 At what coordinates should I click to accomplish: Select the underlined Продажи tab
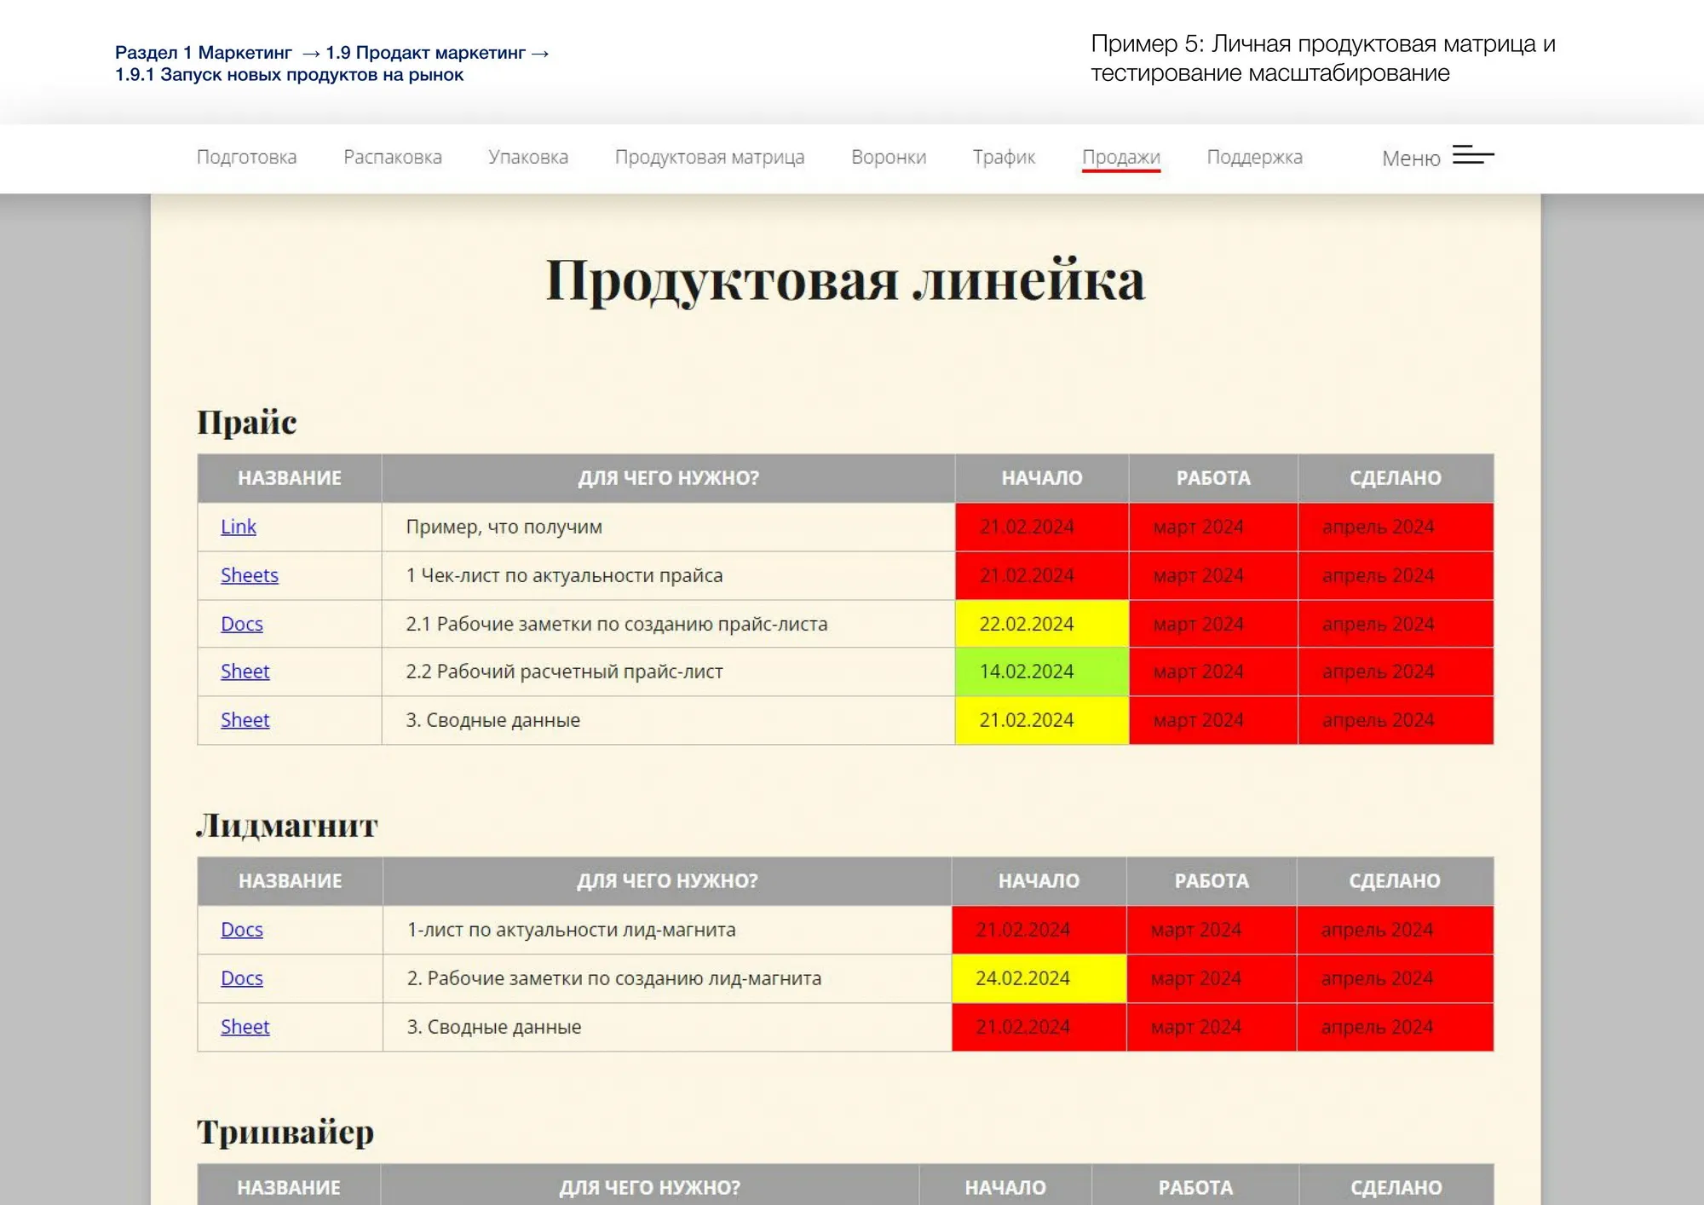click(1121, 158)
